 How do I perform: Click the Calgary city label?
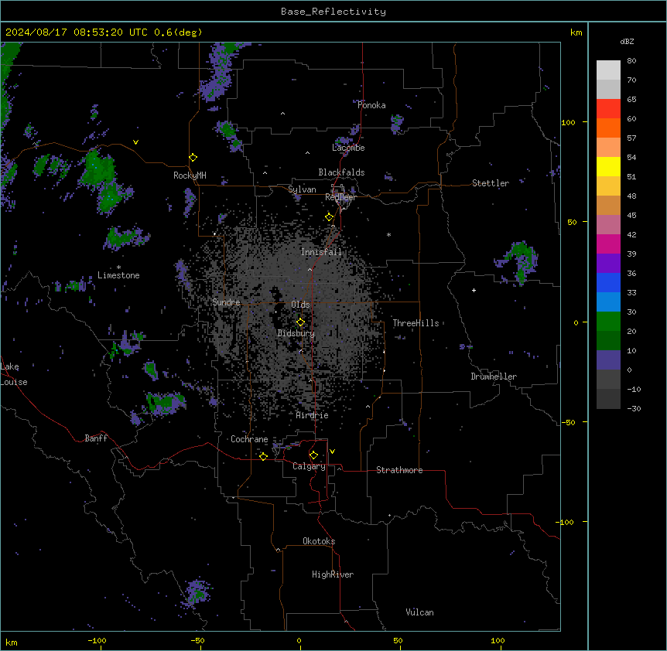pyautogui.click(x=309, y=466)
